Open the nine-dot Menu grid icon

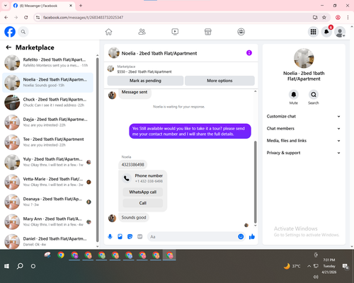click(313, 32)
